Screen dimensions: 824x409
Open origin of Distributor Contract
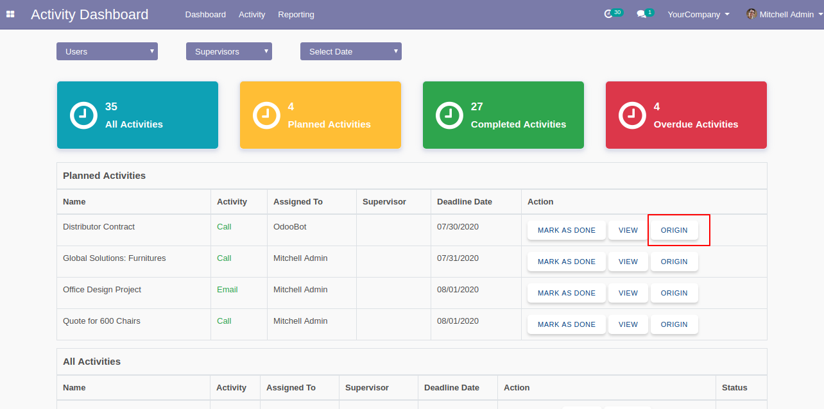click(x=674, y=230)
